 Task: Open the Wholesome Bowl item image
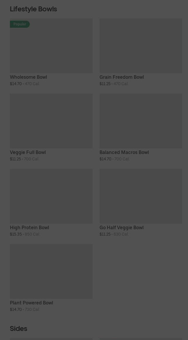51,46
